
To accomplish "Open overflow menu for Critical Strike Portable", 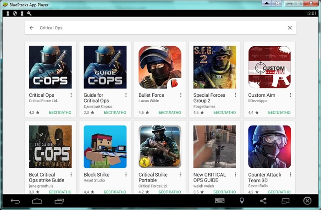I will tap(181, 175).
